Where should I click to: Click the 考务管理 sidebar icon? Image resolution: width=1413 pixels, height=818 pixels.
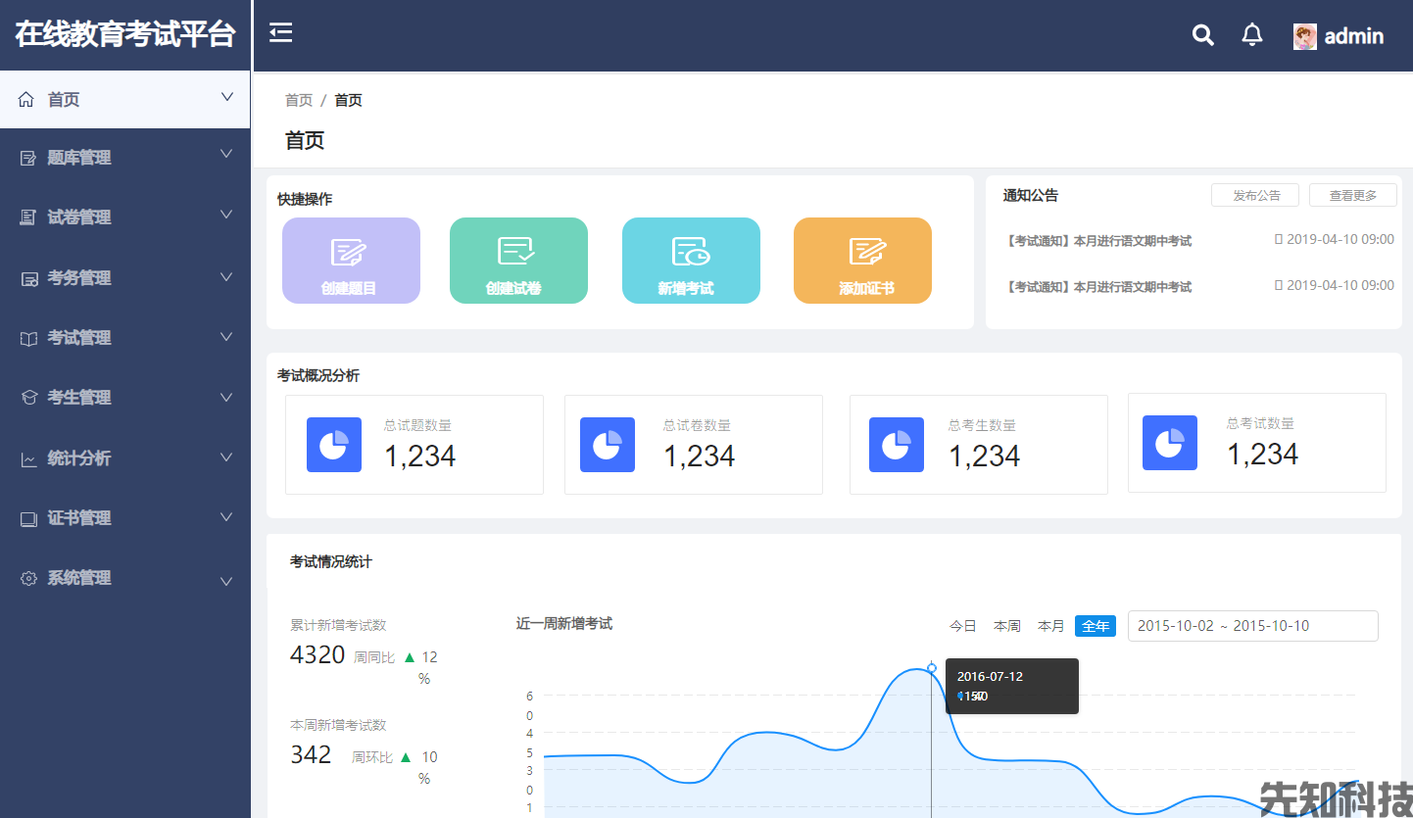28,278
